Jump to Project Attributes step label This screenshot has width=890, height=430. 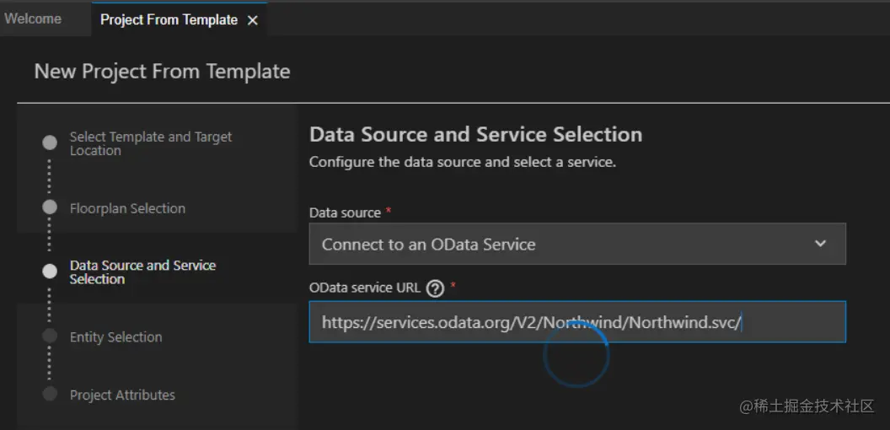point(122,395)
